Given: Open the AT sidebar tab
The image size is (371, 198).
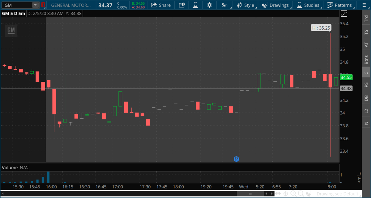Looking at the screenshot, I should [x=366, y=45].
